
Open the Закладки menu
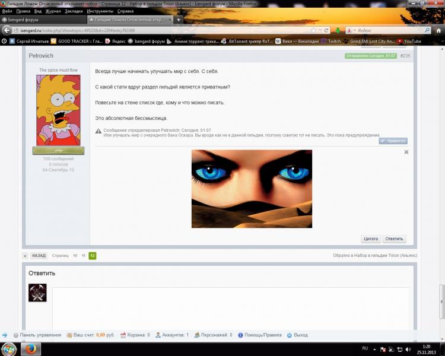click(x=74, y=11)
